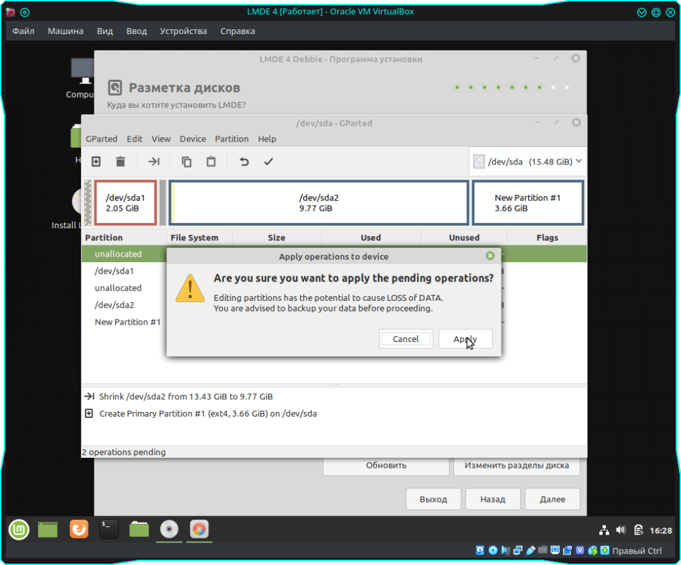The height and width of the screenshot is (565, 681).
Task: Click the Copy partition toolbar icon
Action: point(187,162)
